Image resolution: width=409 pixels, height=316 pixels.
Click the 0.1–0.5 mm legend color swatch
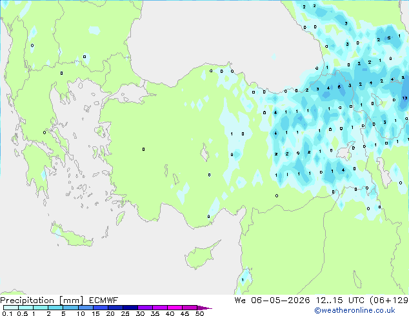pos(11,308)
